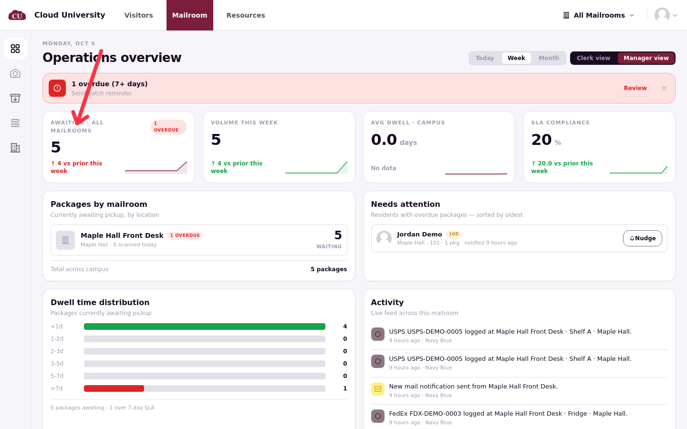Click the user profile avatar
687x429 pixels.
pyautogui.click(x=662, y=15)
